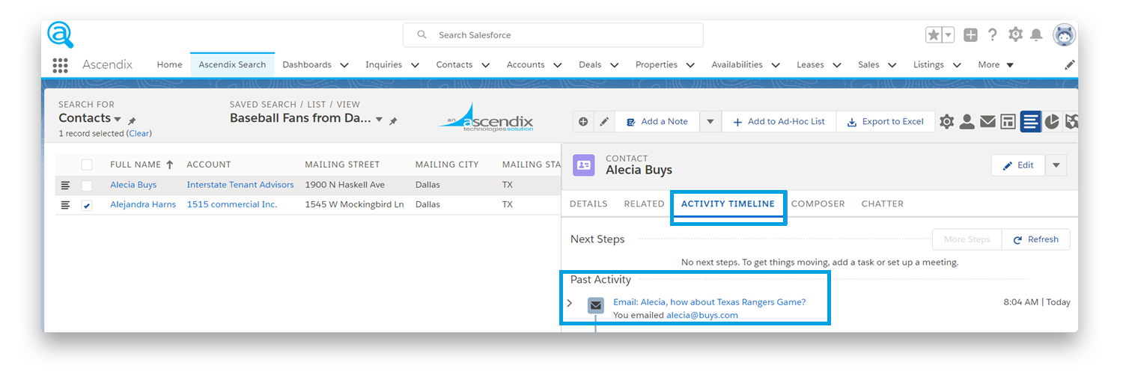Open Alejandra Harns contact link

143,204
